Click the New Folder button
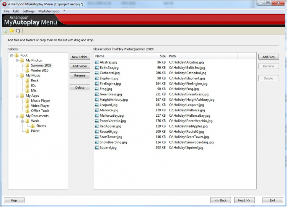 (x=80, y=57)
